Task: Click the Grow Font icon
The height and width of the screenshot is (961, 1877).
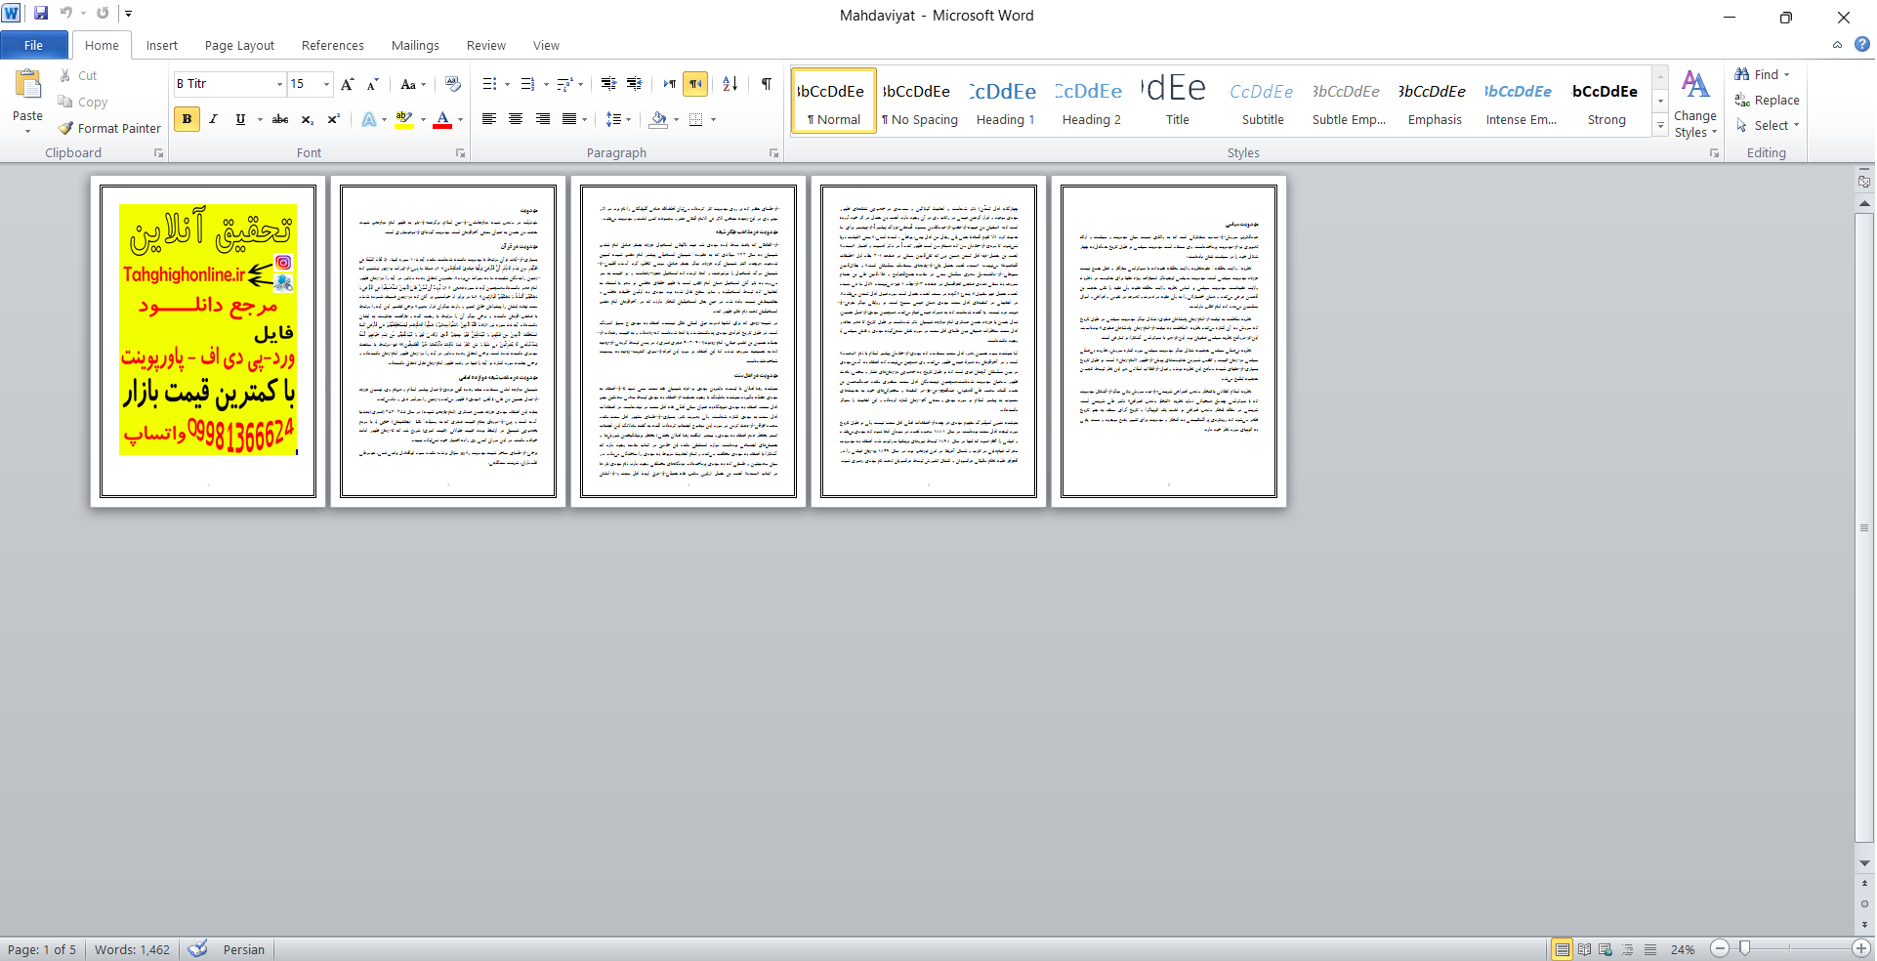Action: click(347, 84)
